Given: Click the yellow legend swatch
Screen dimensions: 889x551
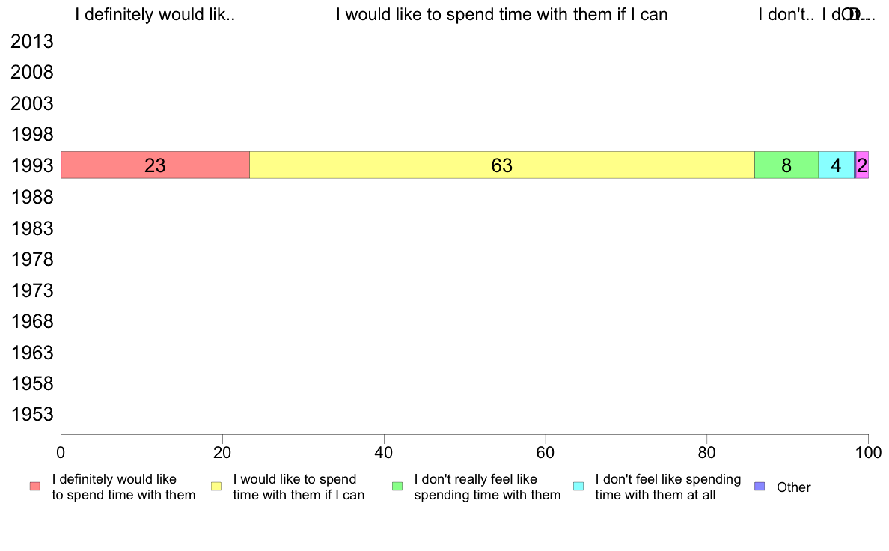Looking at the screenshot, I should tap(216, 487).
